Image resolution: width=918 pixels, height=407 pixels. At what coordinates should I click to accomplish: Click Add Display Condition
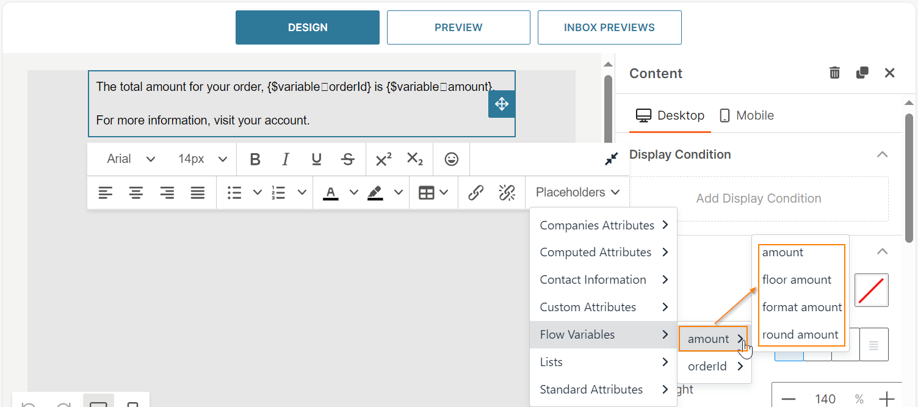click(x=758, y=198)
